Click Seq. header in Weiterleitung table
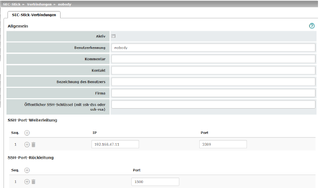Viewport: 319px width, 188px height. pyautogui.click(x=15, y=133)
